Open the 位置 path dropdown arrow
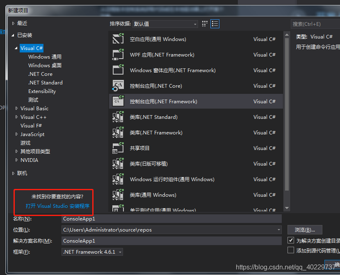 278,230
